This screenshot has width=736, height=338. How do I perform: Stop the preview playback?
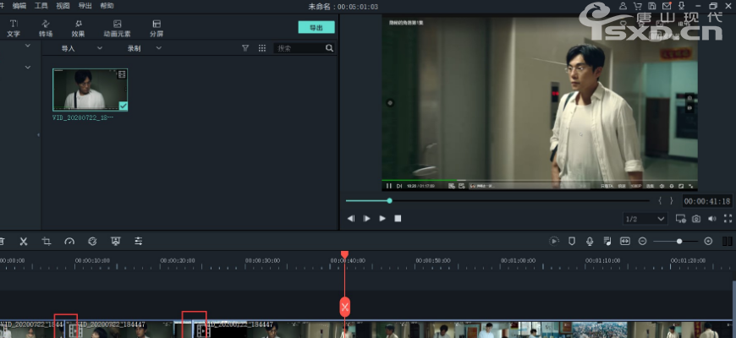(398, 219)
